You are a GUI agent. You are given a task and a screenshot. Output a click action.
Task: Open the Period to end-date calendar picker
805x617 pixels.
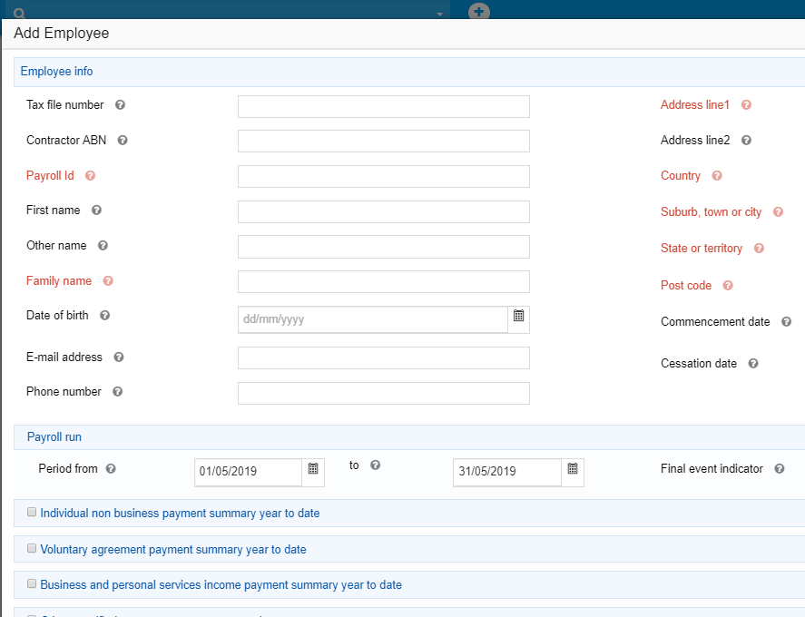coord(573,469)
